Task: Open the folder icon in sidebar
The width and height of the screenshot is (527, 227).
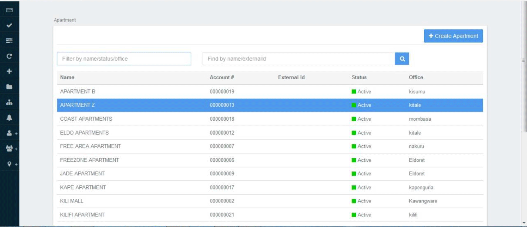Action: pos(9,87)
